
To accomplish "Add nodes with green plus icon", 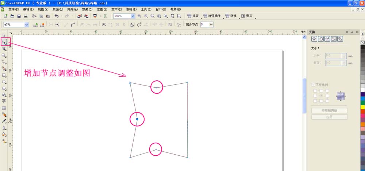I will [x=35, y=24].
